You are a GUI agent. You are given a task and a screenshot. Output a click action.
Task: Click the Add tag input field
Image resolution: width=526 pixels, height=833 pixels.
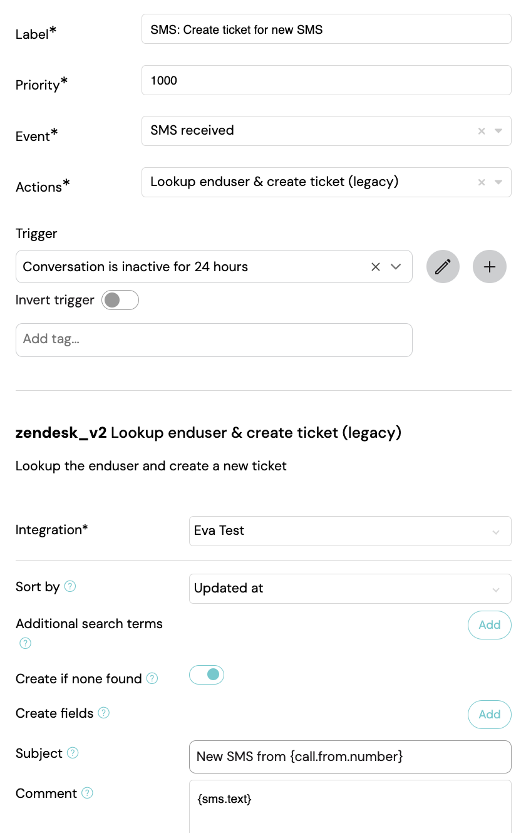214,339
